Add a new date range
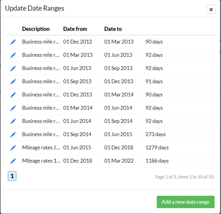The width and height of the screenshot is (221, 214). [x=185, y=202]
